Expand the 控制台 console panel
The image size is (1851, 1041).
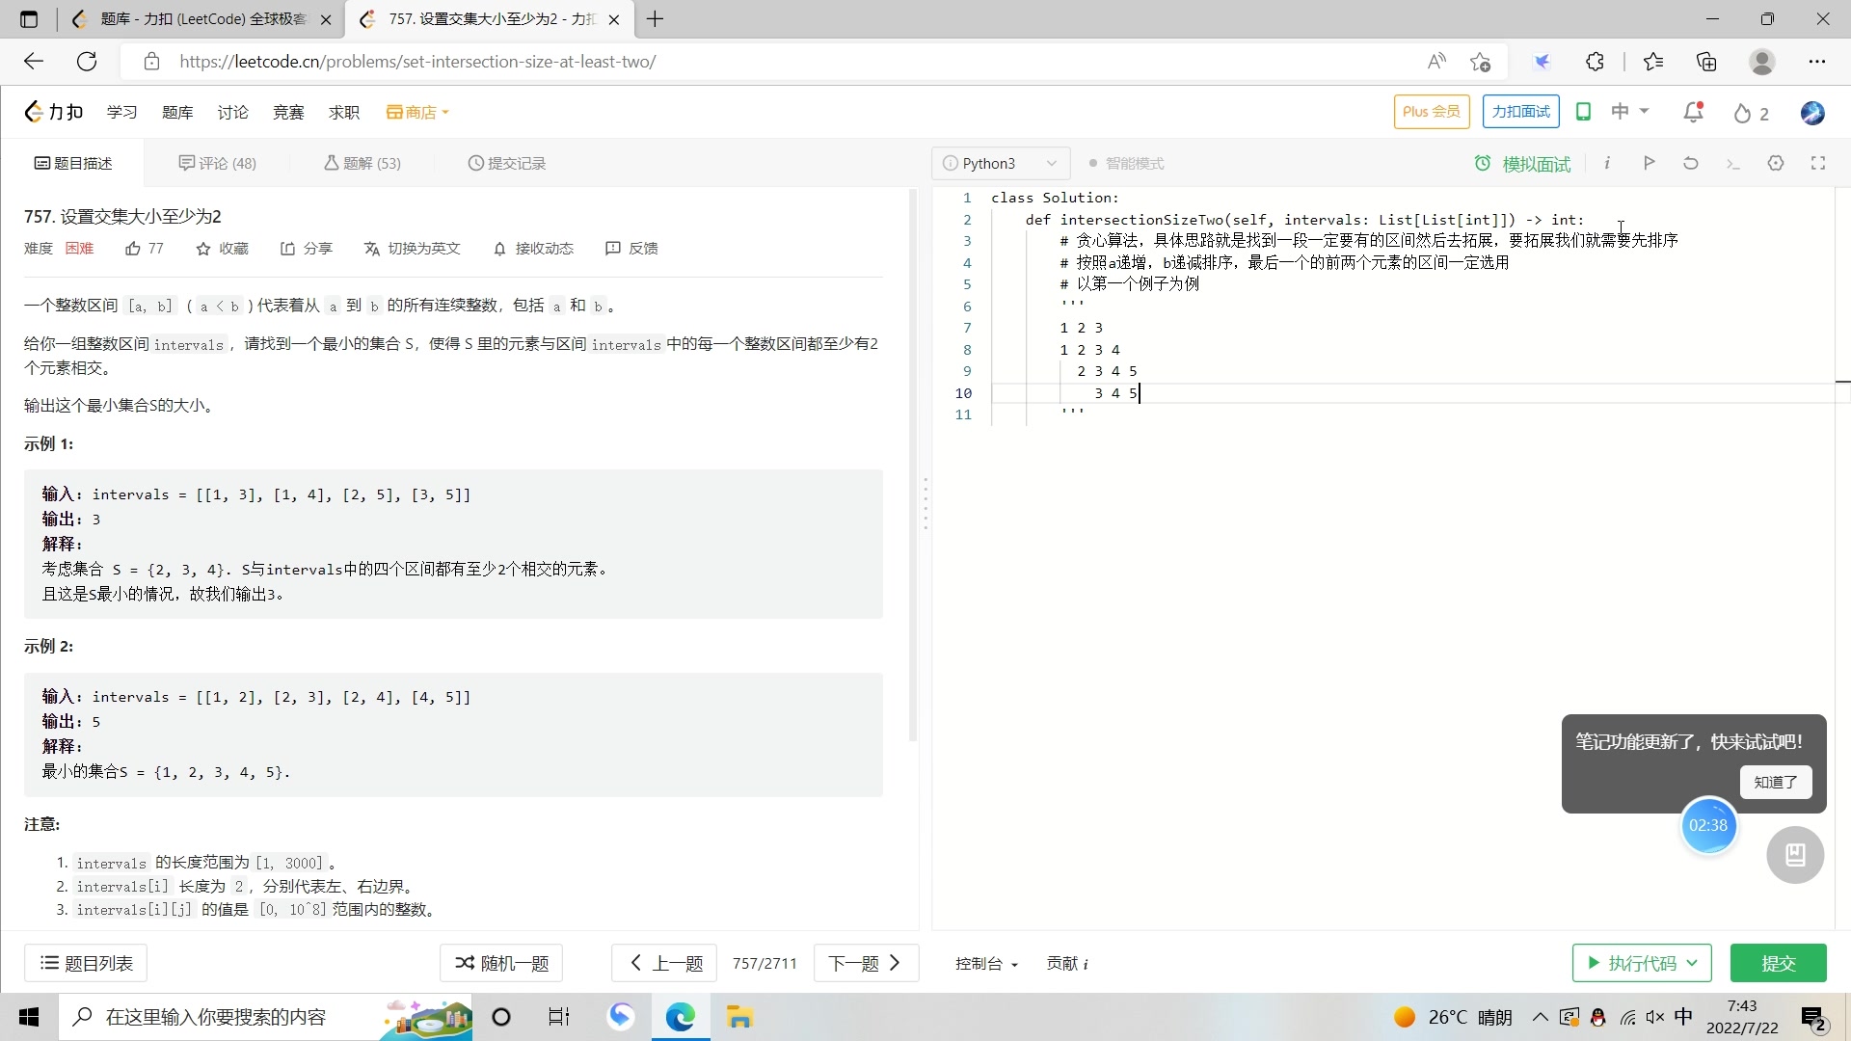986,963
